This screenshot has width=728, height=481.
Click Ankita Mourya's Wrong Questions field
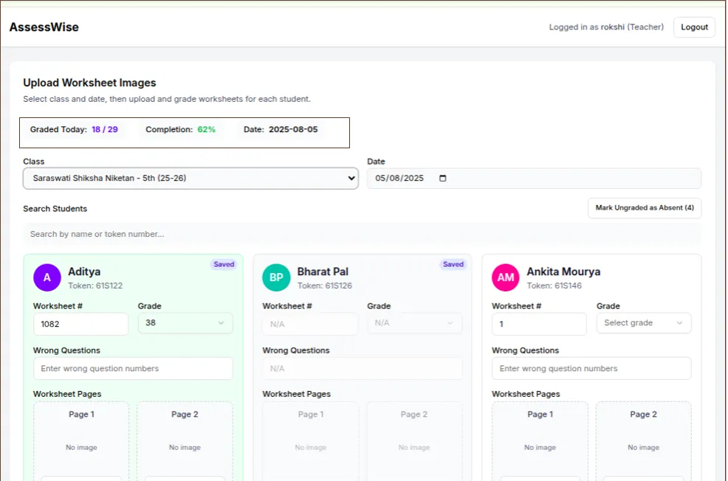click(591, 368)
